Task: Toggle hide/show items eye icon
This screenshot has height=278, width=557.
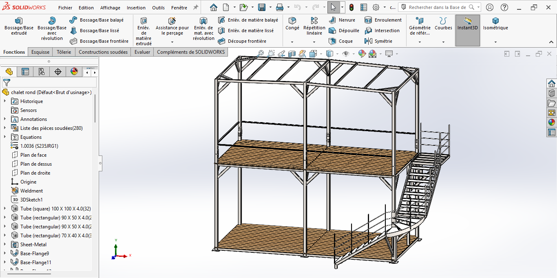Action: [346, 54]
